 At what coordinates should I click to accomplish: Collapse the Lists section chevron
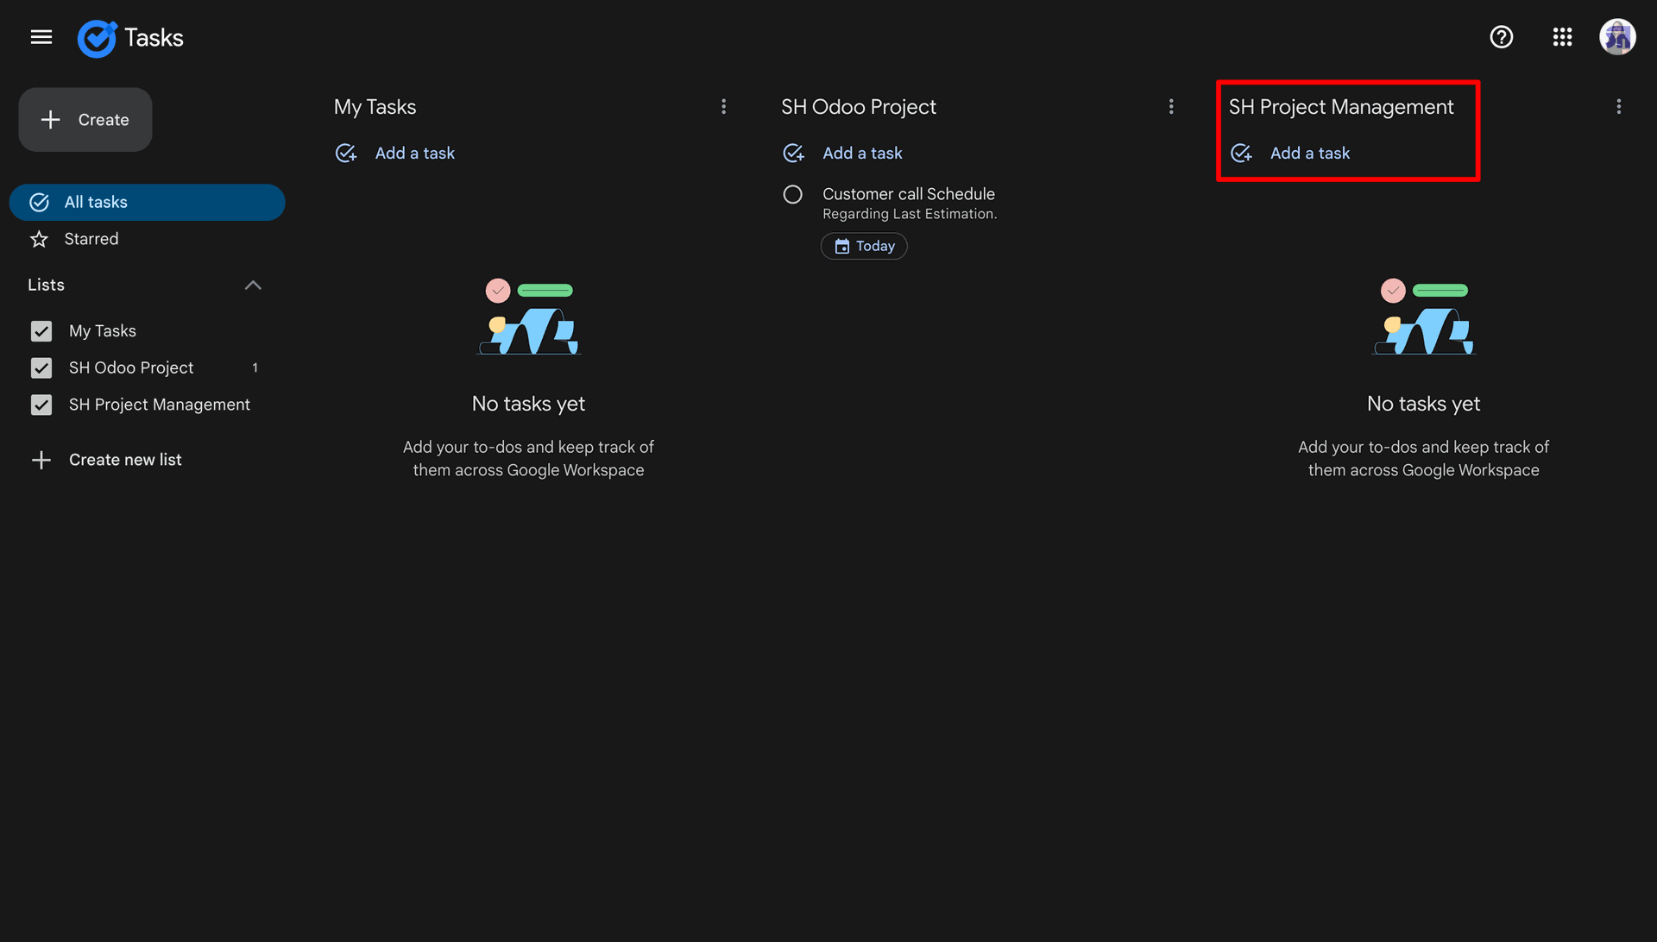click(253, 286)
